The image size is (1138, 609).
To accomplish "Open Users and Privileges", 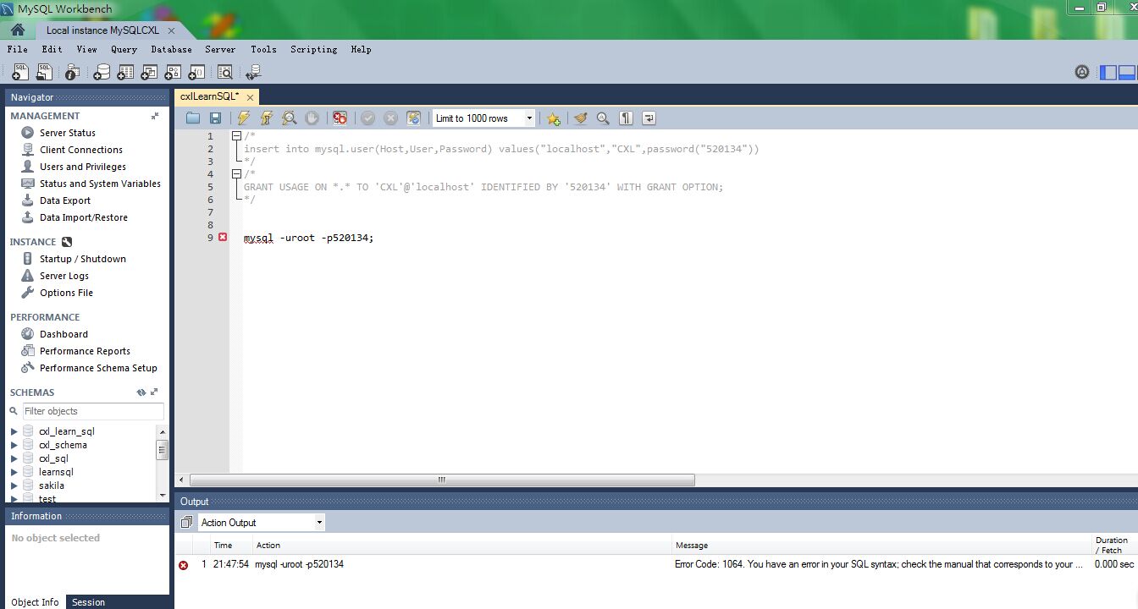I will (83, 167).
